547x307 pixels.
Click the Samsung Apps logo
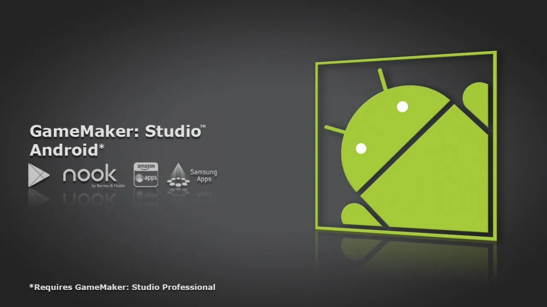click(192, 176)
